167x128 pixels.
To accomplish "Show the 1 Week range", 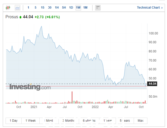I will click(31, 121).
